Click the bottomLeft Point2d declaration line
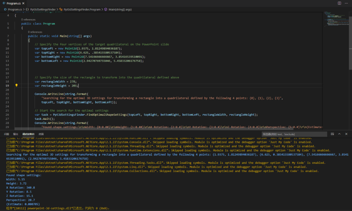 (89, 61)
